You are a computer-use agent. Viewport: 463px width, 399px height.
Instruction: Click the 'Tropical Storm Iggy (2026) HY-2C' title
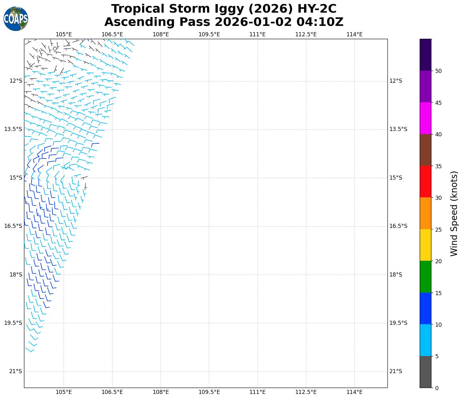224,9
